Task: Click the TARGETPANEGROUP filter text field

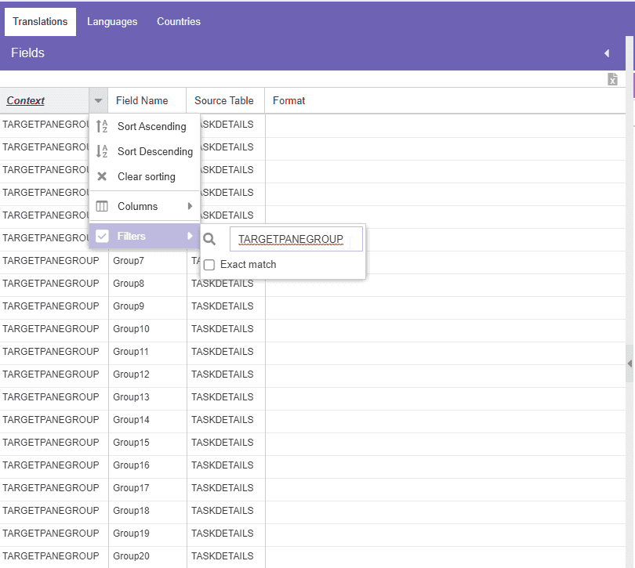Action: [x=296, y=239]
